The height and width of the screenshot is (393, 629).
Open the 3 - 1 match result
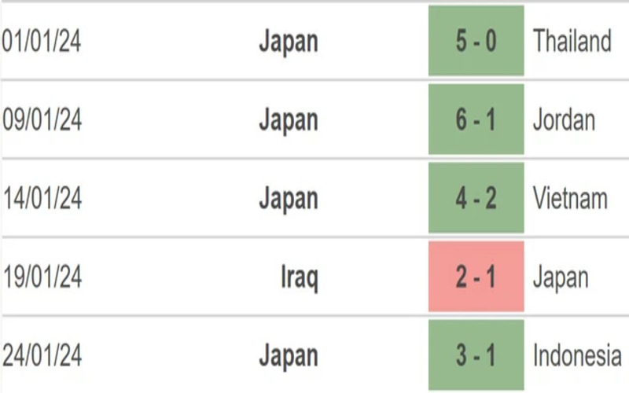coord(476,355)
